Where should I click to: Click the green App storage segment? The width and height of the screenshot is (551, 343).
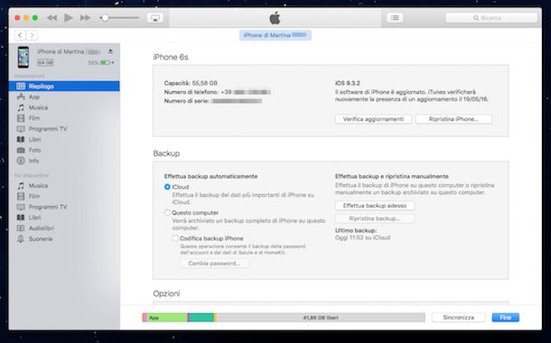click(x=167, y=318)
